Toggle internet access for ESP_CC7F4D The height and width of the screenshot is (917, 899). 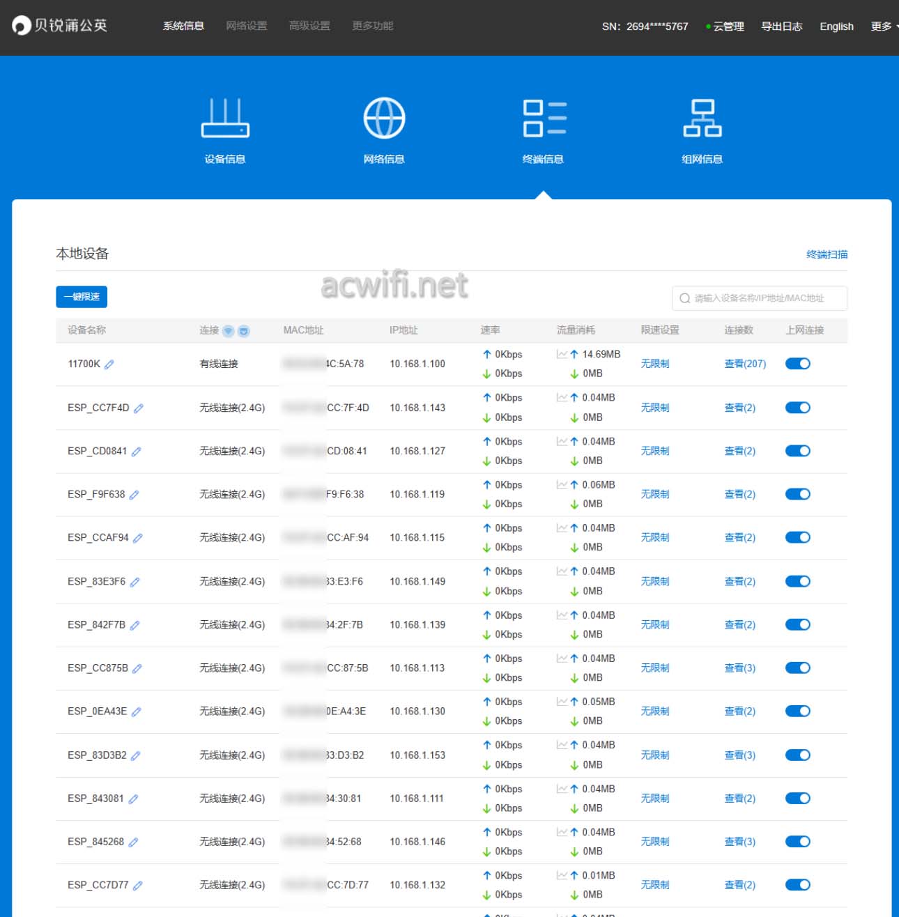[798, 407]
